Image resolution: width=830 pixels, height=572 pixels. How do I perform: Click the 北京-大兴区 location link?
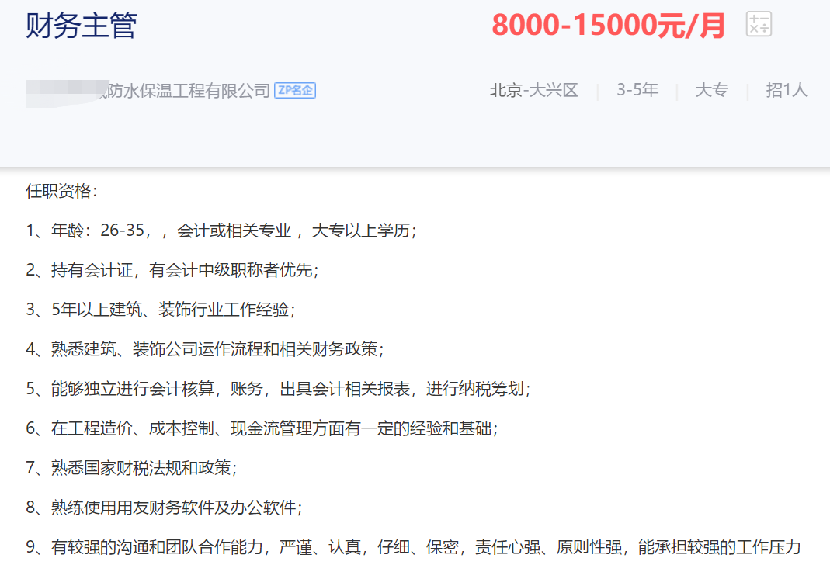(x=533, y=90)
